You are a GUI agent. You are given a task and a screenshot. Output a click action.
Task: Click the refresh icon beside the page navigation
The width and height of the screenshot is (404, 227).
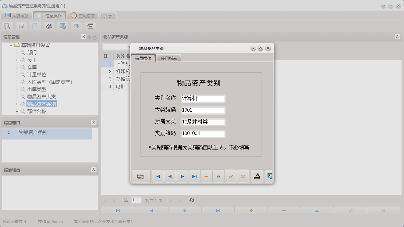191,200
